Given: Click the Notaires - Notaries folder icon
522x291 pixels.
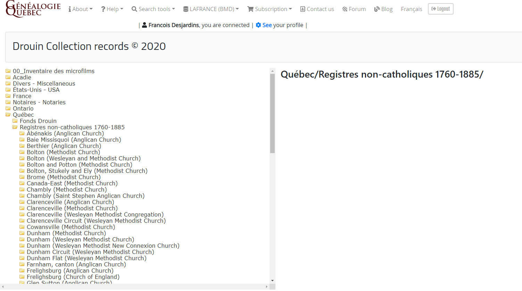Looking at the screenshot, I should (8, 102).
